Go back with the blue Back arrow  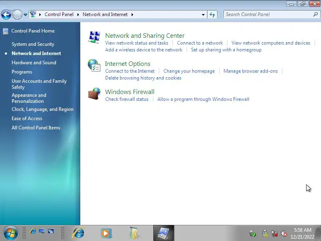6,14
